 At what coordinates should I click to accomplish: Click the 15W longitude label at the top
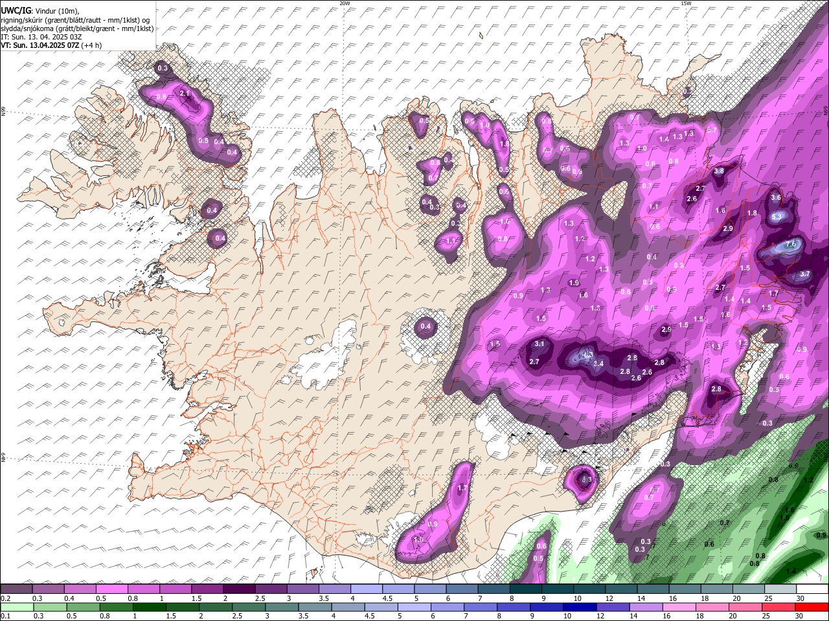pyautogui.click(x=686, y=3)
